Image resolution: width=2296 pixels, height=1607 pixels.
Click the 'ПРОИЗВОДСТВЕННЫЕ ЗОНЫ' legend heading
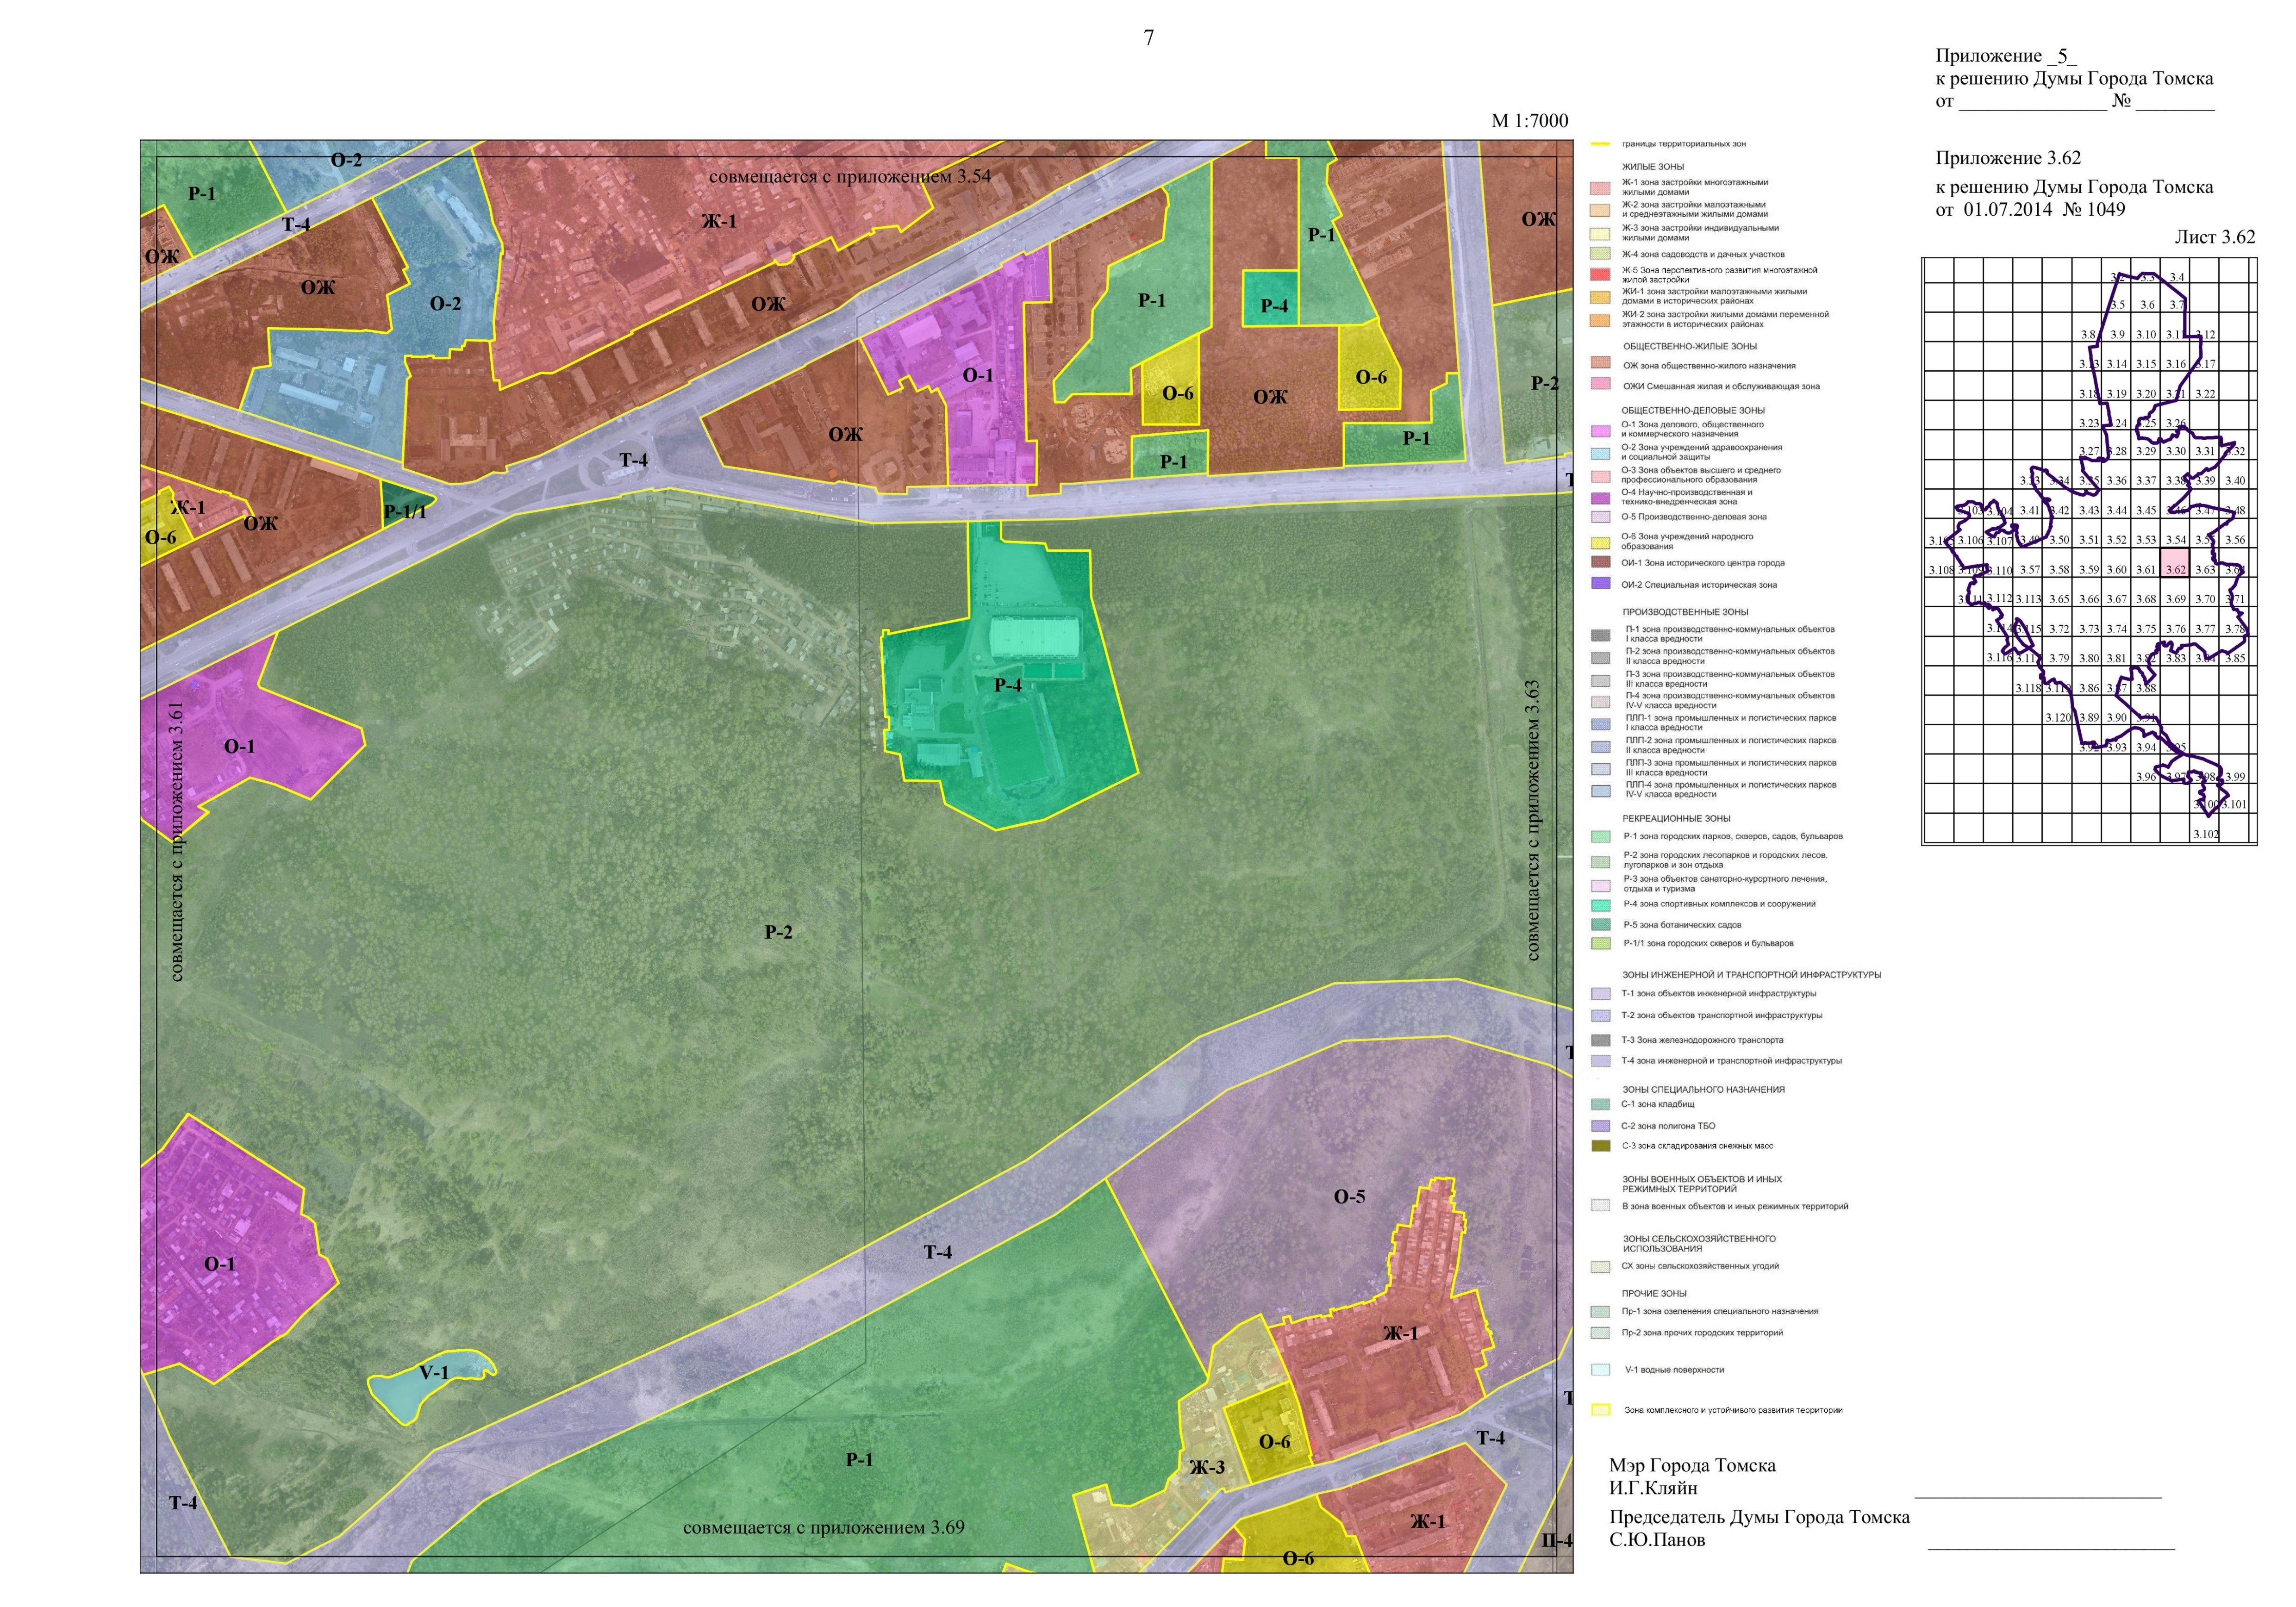pos(1685,612)
